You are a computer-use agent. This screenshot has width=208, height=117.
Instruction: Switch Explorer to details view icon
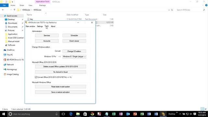click(202, 109)
